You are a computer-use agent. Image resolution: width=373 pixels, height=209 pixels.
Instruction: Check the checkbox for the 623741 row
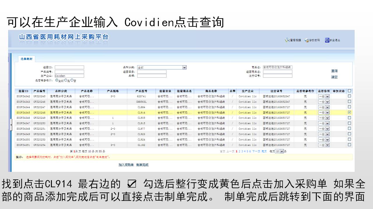pyautogui.click(x=349, y=96)
